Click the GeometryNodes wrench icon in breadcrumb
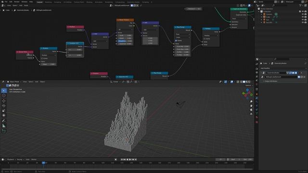308x173 pixels. pyautogui.click(x=15, y=10)
